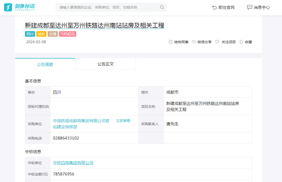Image resolution: width=282 pixels, height=182 pixels.
Task: Click the 收藏 star icon
Action: [241, 42]
